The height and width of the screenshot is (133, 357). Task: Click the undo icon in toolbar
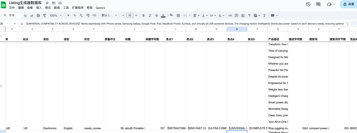click(x=25, y=15)
